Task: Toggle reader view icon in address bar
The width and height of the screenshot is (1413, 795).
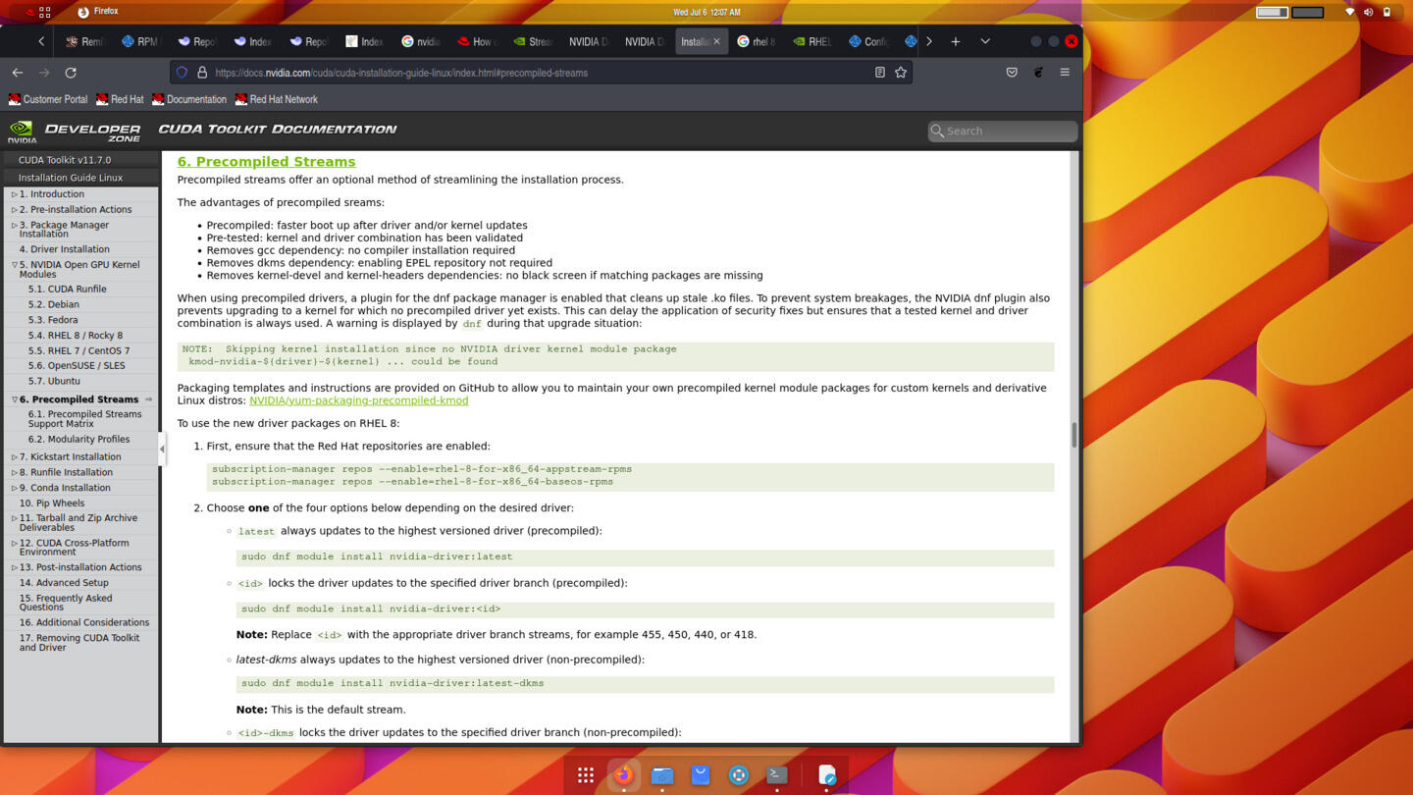Action: 880,73
